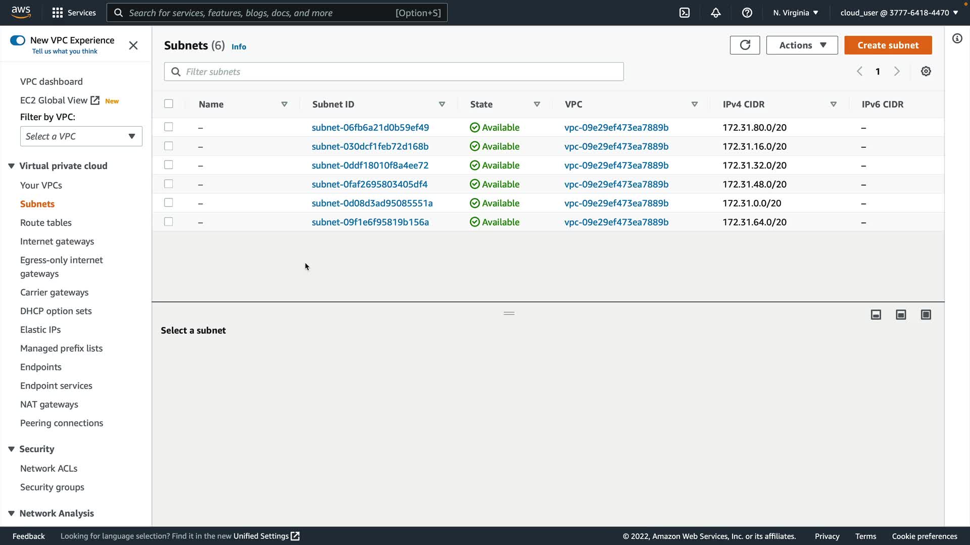
Task: Open table preferences gear icon
Action: pos(926,71)
